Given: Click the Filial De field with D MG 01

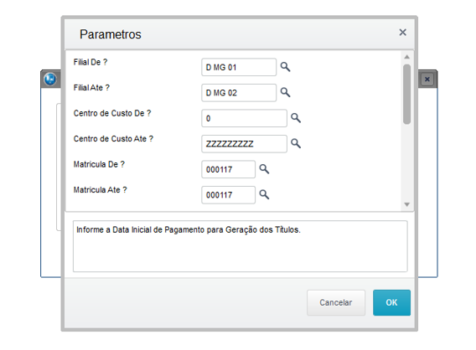Looking at the screenshot, I should [x=239, y=67].
